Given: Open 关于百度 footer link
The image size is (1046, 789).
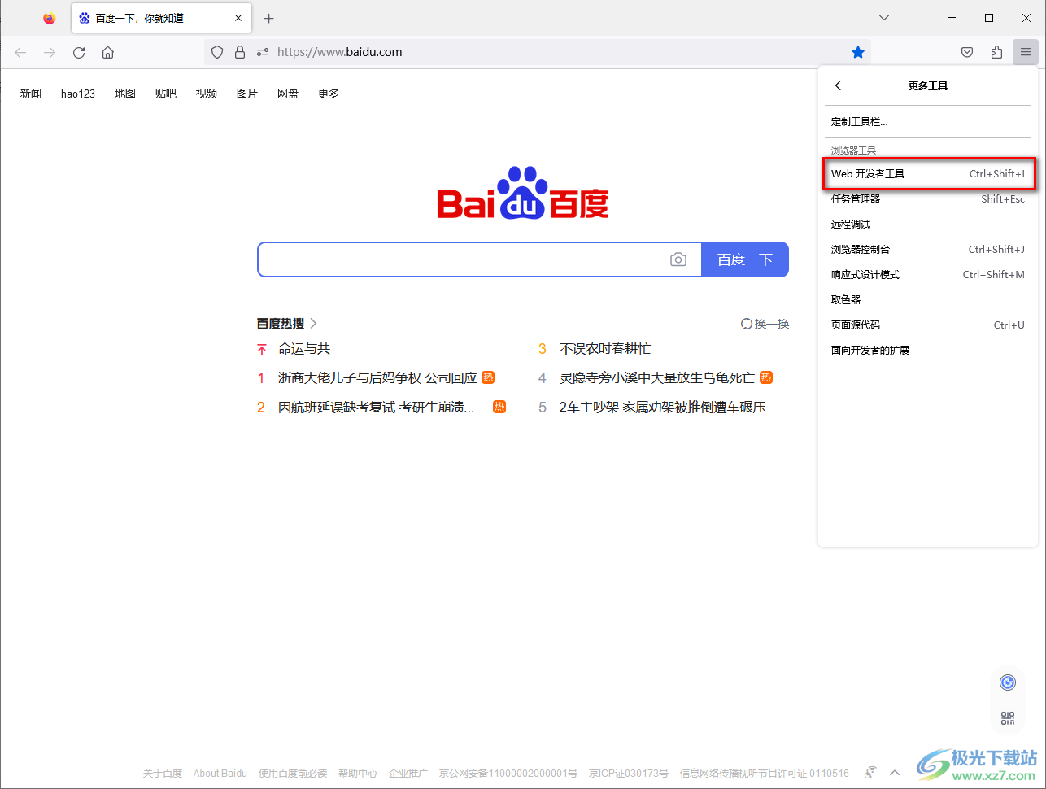Looking at the screenshot, I should (163, 774).
